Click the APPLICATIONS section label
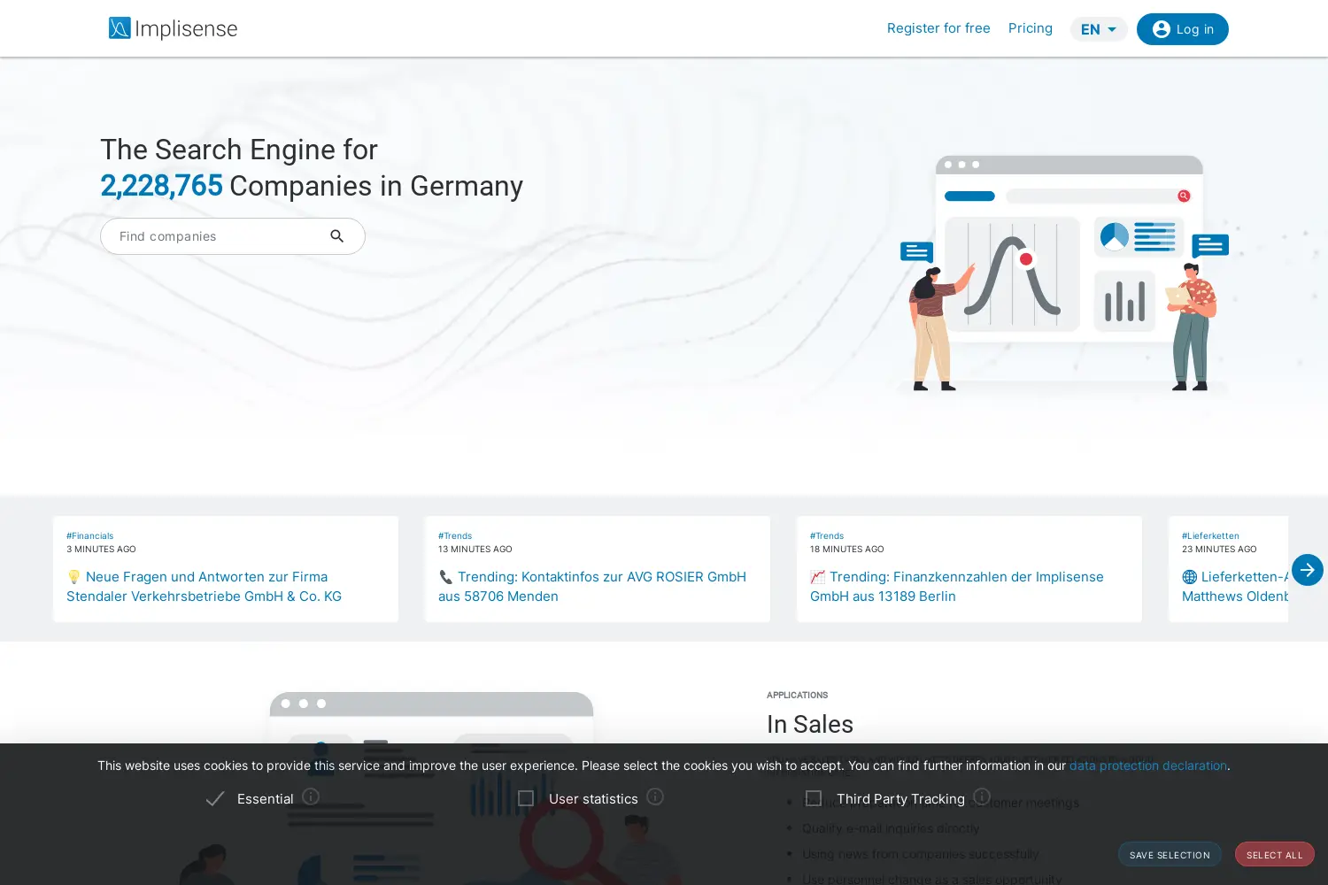 pyautogui.click(x=798, y=695)
